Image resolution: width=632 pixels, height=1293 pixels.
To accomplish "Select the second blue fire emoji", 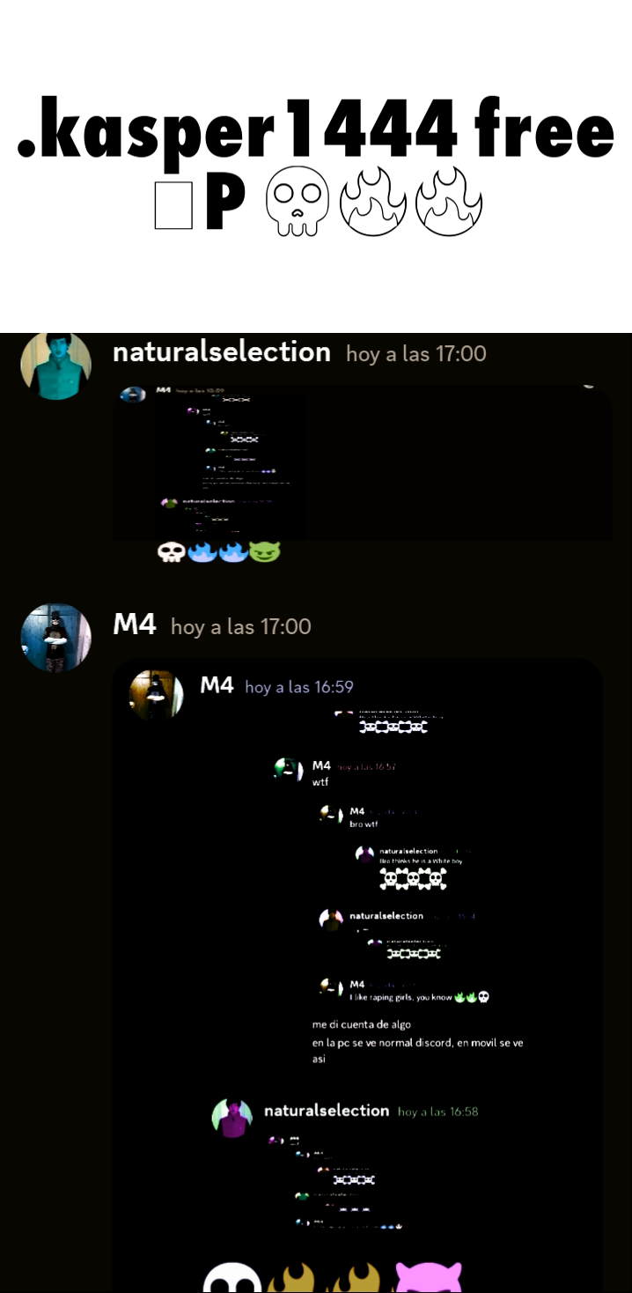I will tap(232, 553).
